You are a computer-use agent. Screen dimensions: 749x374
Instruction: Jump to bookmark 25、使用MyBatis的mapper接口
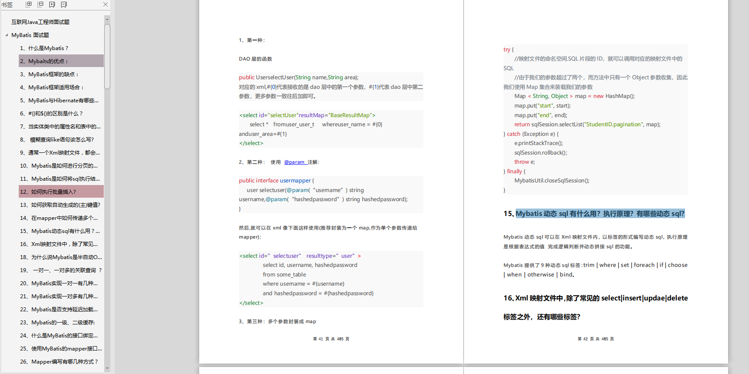pyautogui.click(x=61, y=348)
